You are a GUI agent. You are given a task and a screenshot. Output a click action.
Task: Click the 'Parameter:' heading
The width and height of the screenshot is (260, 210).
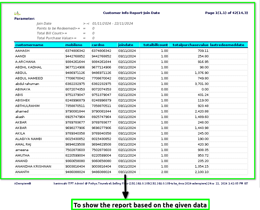(24, 19)
